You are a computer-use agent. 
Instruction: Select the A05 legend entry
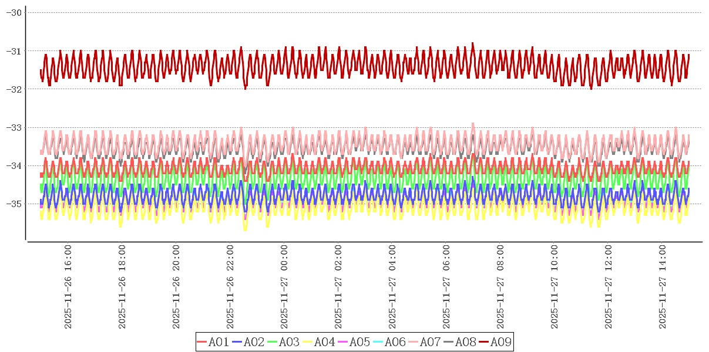[x=359, y=342]
